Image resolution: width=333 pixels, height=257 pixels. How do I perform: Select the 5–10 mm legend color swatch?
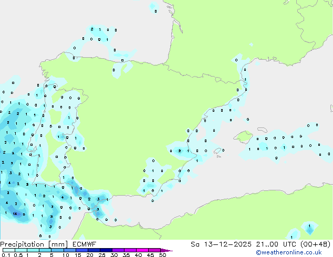[x=57, y=250]
